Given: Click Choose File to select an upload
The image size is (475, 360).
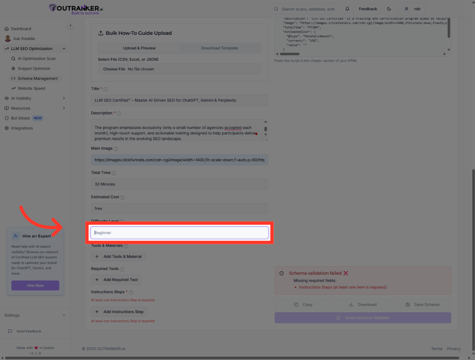Looking at the screenshot, I should coord(114,69).
